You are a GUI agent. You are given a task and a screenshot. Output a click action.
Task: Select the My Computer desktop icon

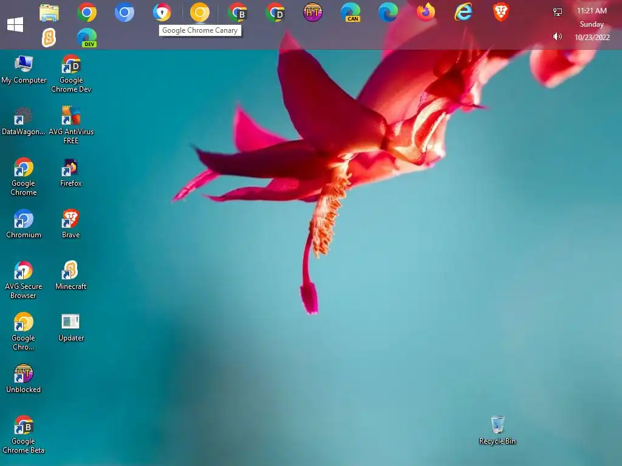click(x=24, y=70)
